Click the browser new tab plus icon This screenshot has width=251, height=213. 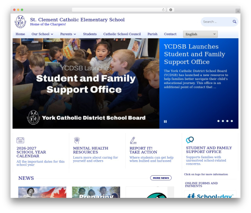click(x=238, y=11)
